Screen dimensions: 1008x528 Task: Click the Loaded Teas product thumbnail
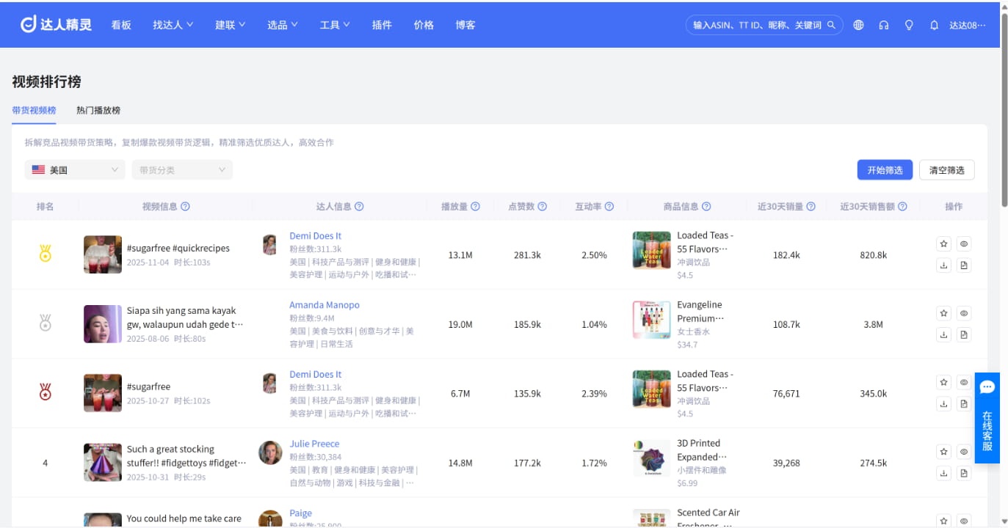651,249
